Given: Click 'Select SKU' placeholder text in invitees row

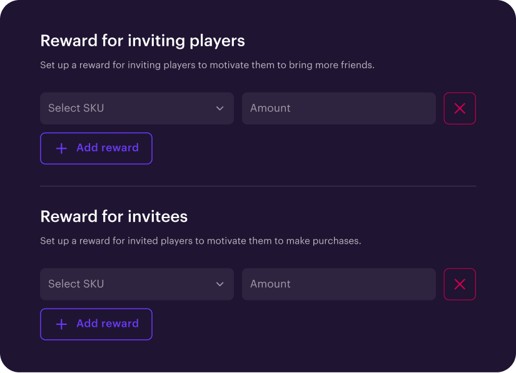Looking at the screenshot, I should pos(76,284).
